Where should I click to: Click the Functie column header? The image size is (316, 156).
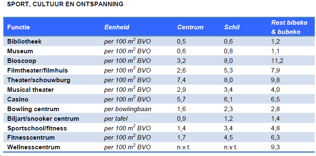(x=19, y=27)
